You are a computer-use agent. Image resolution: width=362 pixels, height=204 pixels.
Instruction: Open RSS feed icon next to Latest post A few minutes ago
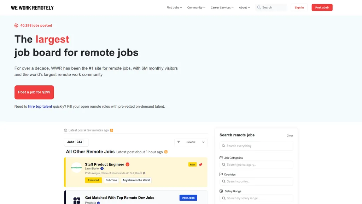112,130
